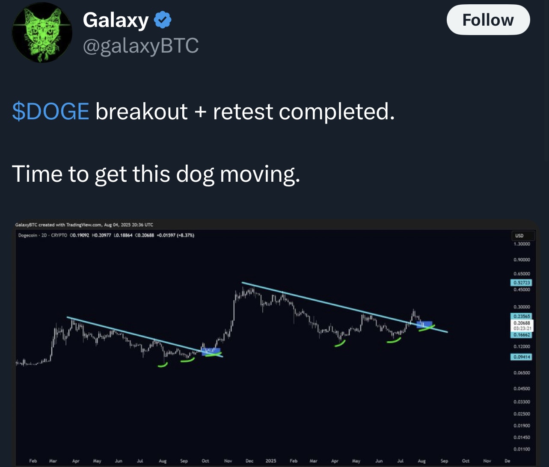The width and height of the screenshot is (549, 467).
Task: Click the 1.30000 top price scale label
Action: pos(522,244)
